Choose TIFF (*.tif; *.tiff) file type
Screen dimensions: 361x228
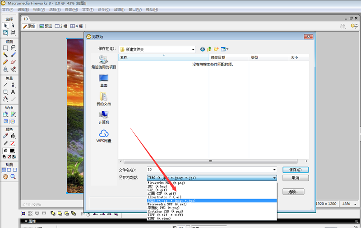[x=165, y=215]
